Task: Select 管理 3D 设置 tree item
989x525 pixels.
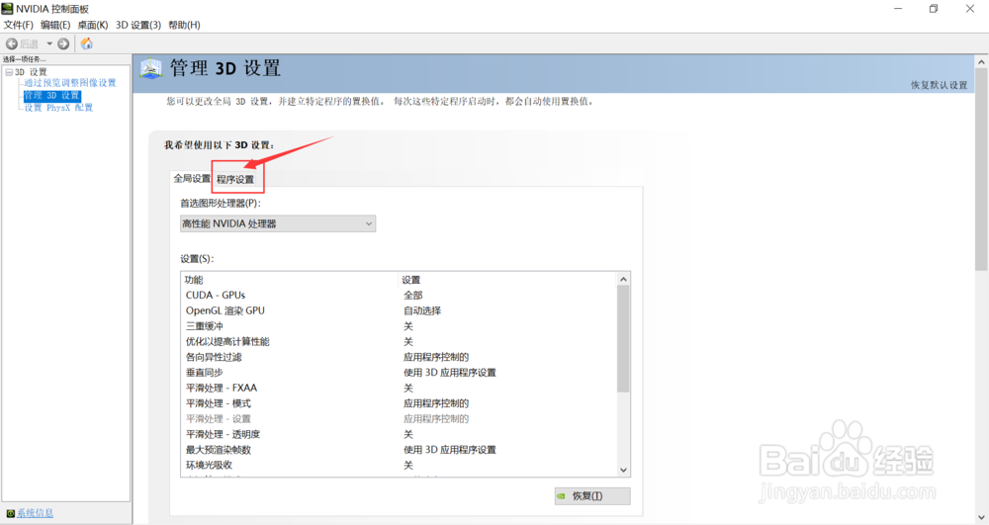Action: 51,95
